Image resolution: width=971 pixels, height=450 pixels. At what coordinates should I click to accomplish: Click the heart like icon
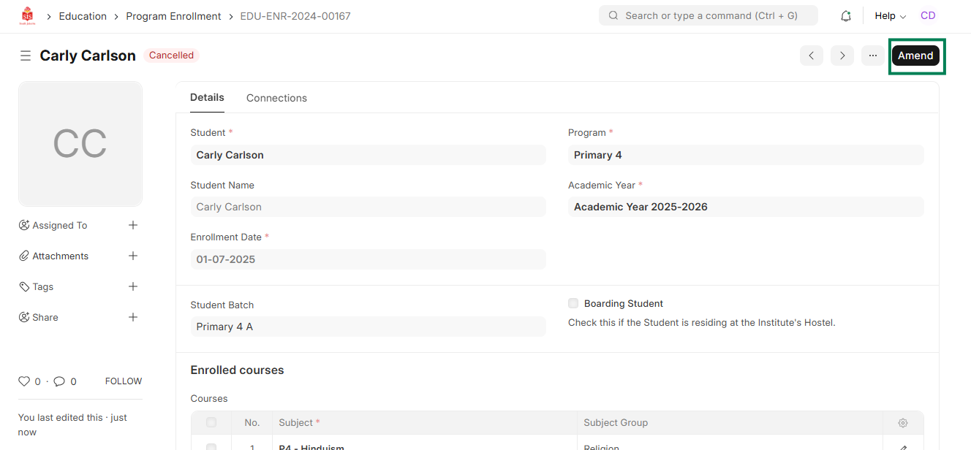click(x=24, y=381)
